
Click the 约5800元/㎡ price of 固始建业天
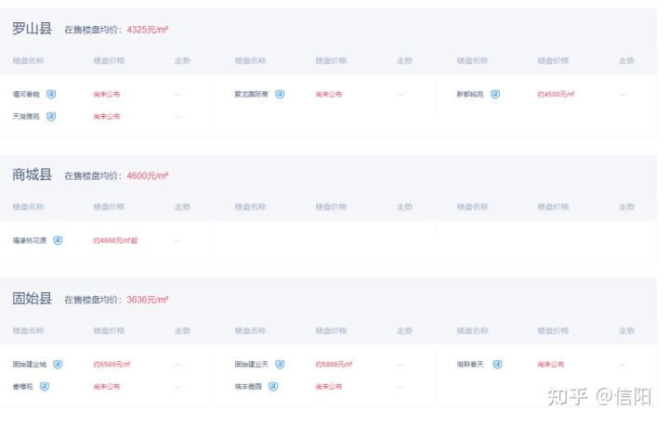click(x=334, y=365)
